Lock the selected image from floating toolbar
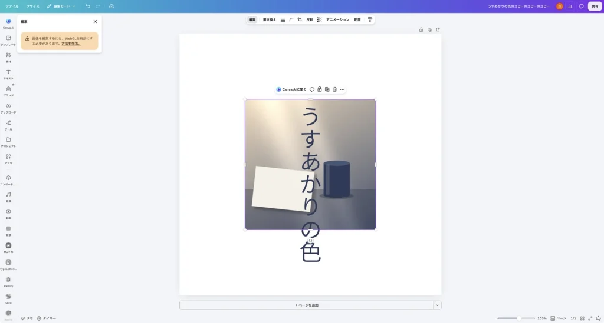Screen dimensions: 604x323 click(x=319, y=89)
